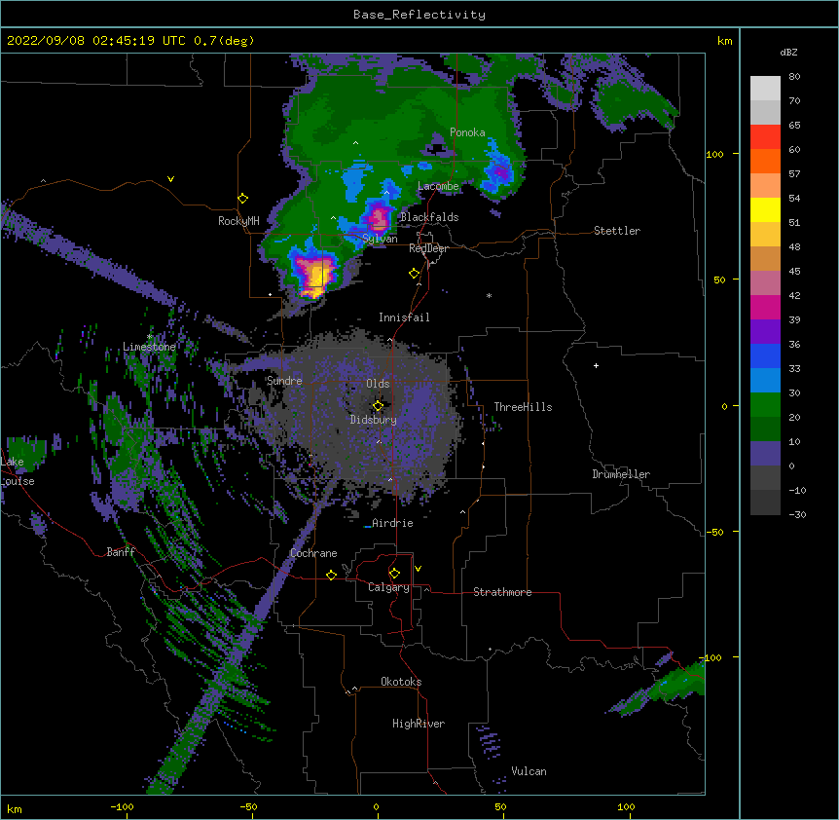Select the gray 65–70 dBZ legend swatch

pyautogui.click(x=765, y=112)
